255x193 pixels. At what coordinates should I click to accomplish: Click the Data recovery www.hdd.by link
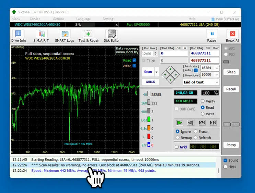(127, 50)
